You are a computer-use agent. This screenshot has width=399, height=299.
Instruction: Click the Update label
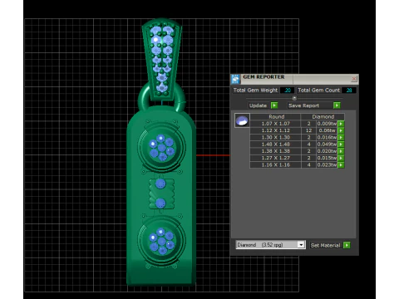pos(258,105)
